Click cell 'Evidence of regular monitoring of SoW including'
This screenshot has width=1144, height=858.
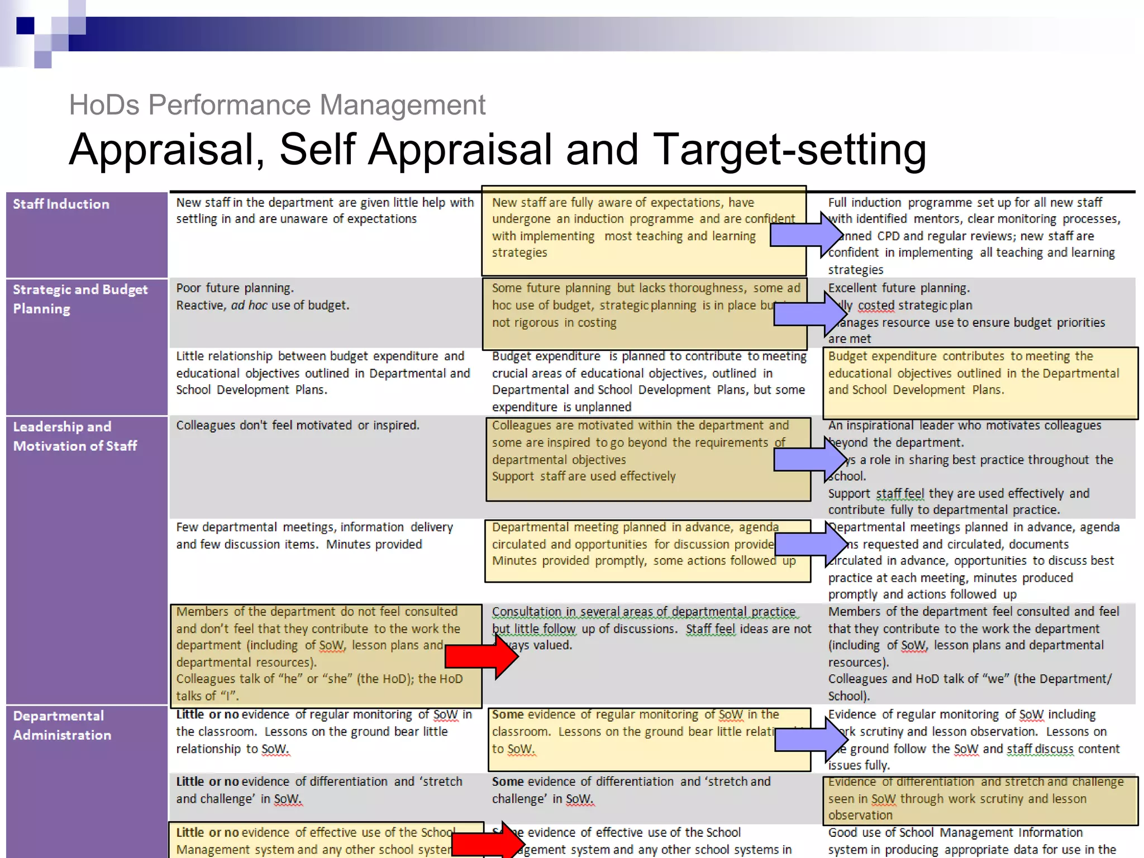tap(978, 739)
